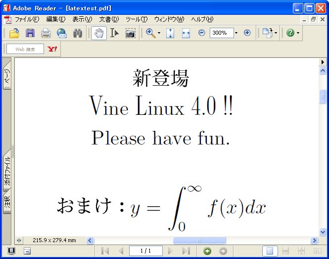Screen dimensions: 329x259
Task: Go to next view grey arrow
Action: pyautogui.click(x=223, y=251)
